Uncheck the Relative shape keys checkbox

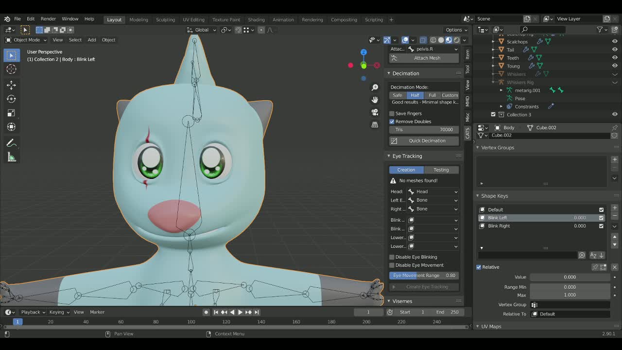pos(479,267)
